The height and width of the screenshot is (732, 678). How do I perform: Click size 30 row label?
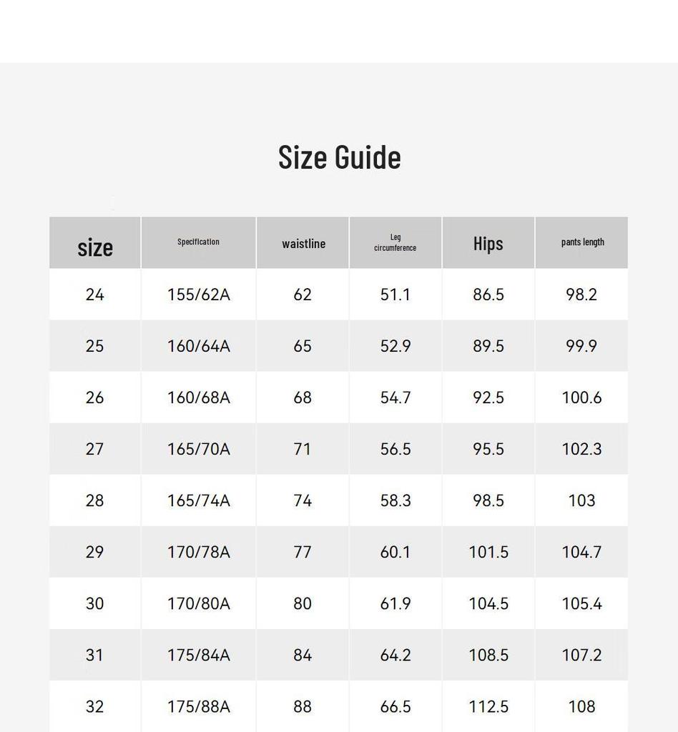pyautogui.click(x=95, y=603)
